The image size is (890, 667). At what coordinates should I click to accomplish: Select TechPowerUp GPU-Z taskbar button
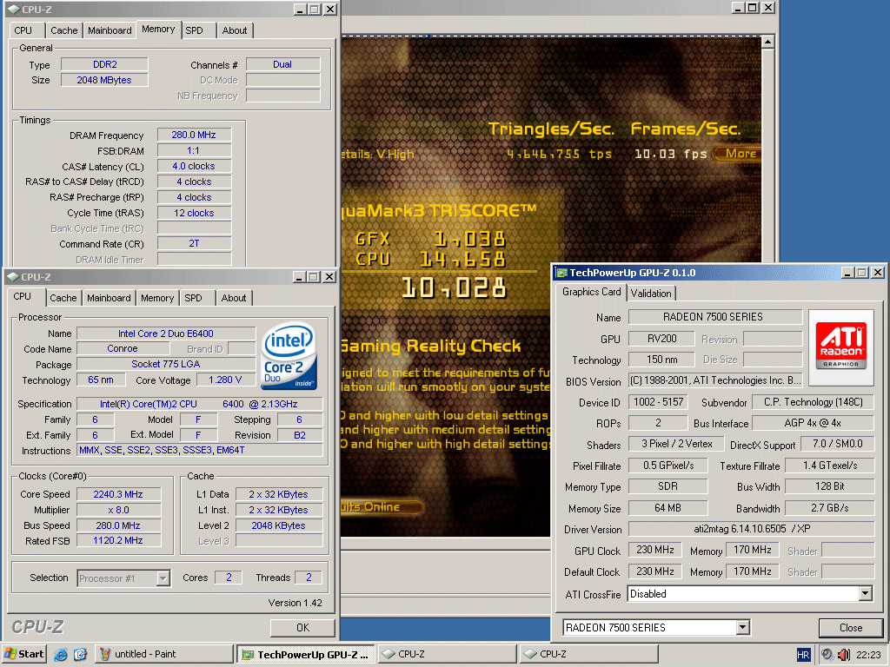click(306, 655)
